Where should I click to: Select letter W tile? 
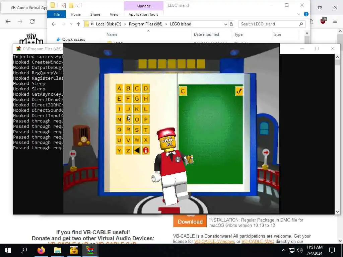coord(137,140)
